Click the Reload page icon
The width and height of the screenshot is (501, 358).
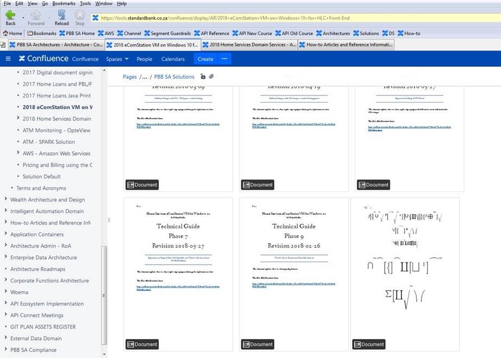[x=61, y=15]
